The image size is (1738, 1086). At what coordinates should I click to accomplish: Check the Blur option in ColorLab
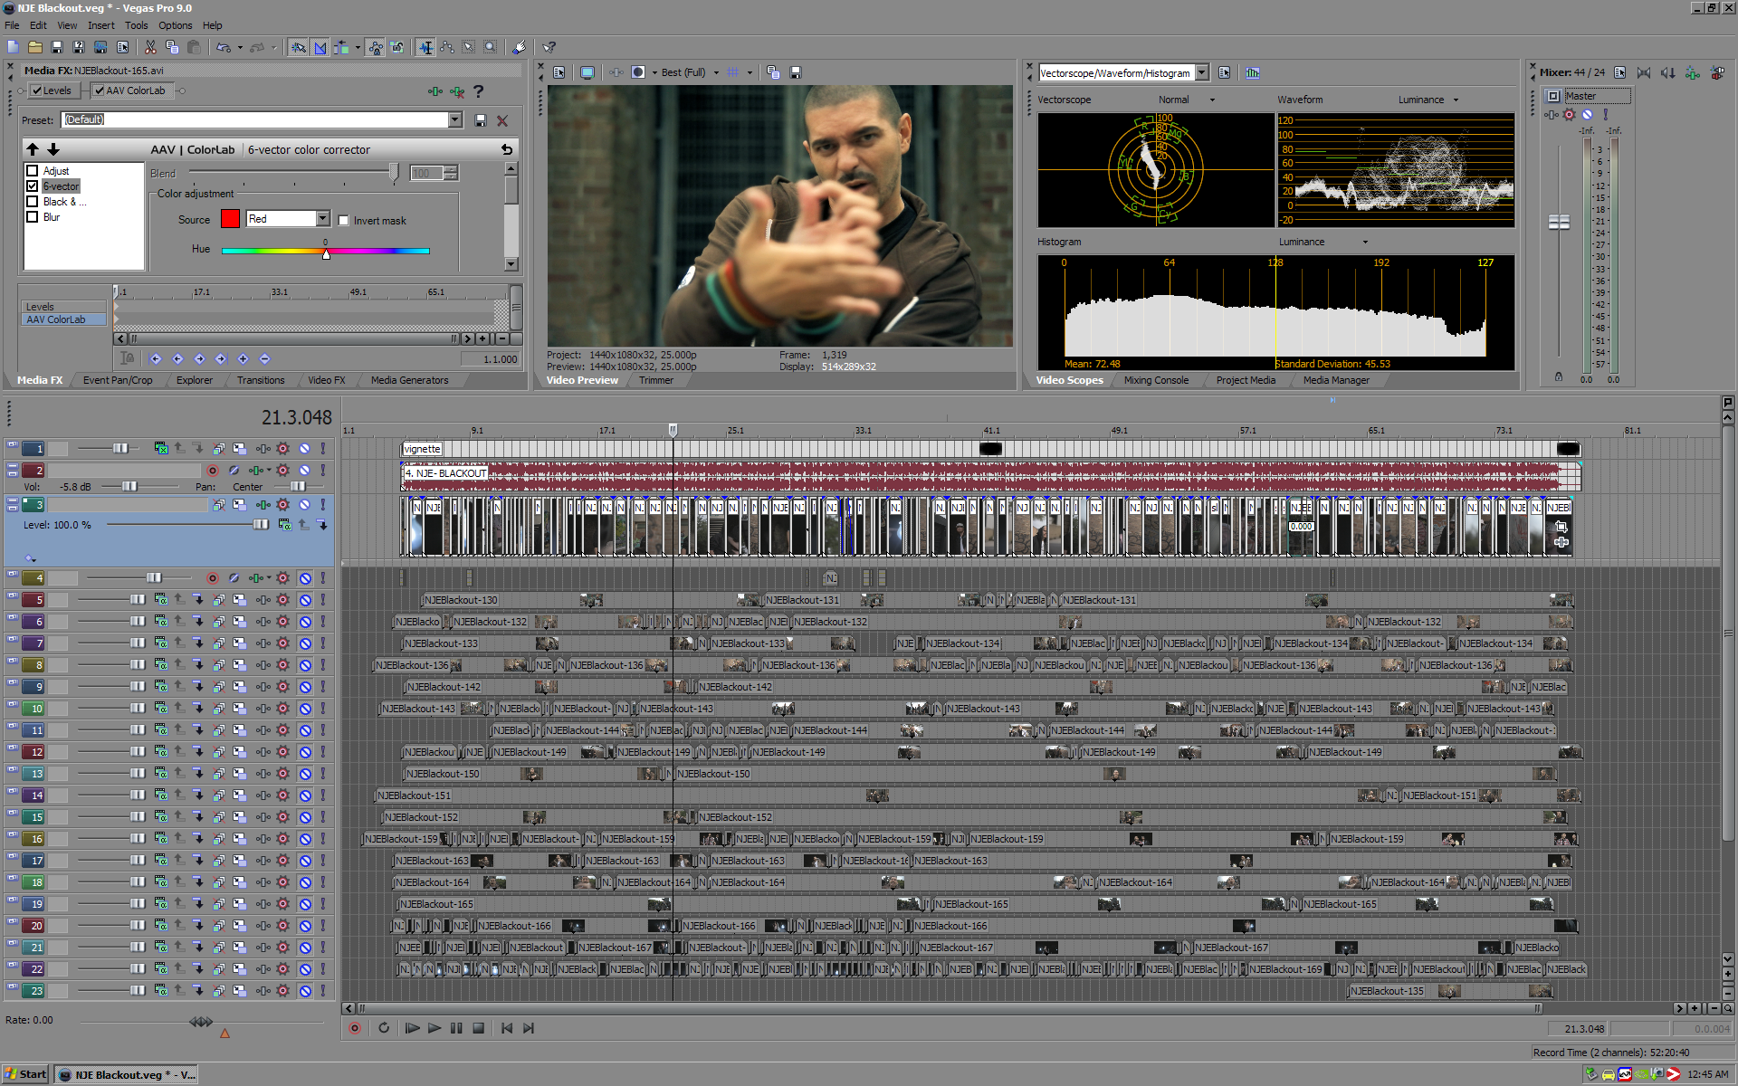pos(33,217)
